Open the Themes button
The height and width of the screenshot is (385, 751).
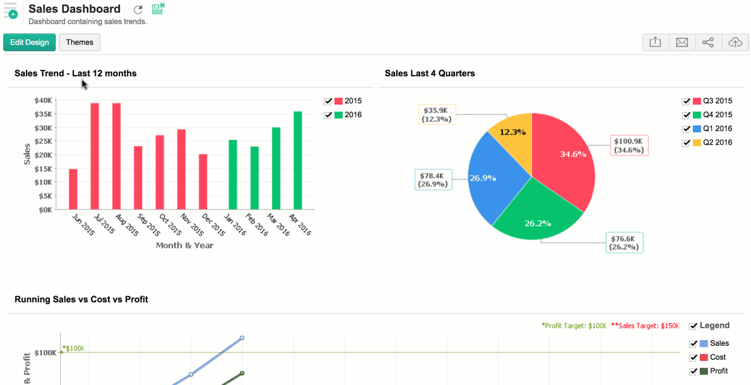pyautogui.click(x=80, y=42)
